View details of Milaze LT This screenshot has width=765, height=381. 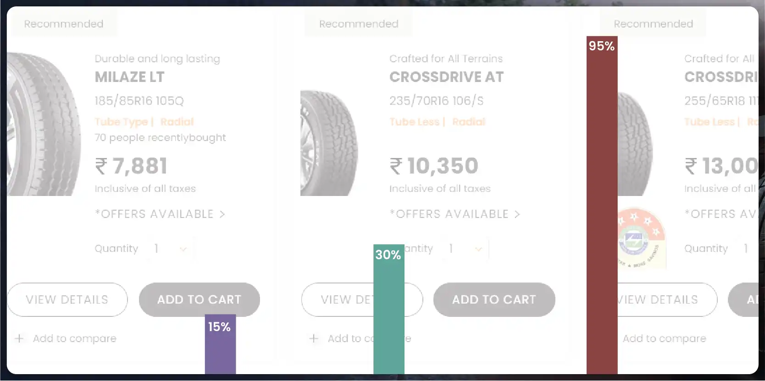pyautogui.click(x=67, y=299)
